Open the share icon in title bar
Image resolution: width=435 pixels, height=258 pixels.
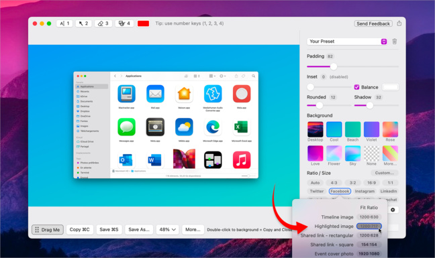pyautogui.click(x=399, y=23)
